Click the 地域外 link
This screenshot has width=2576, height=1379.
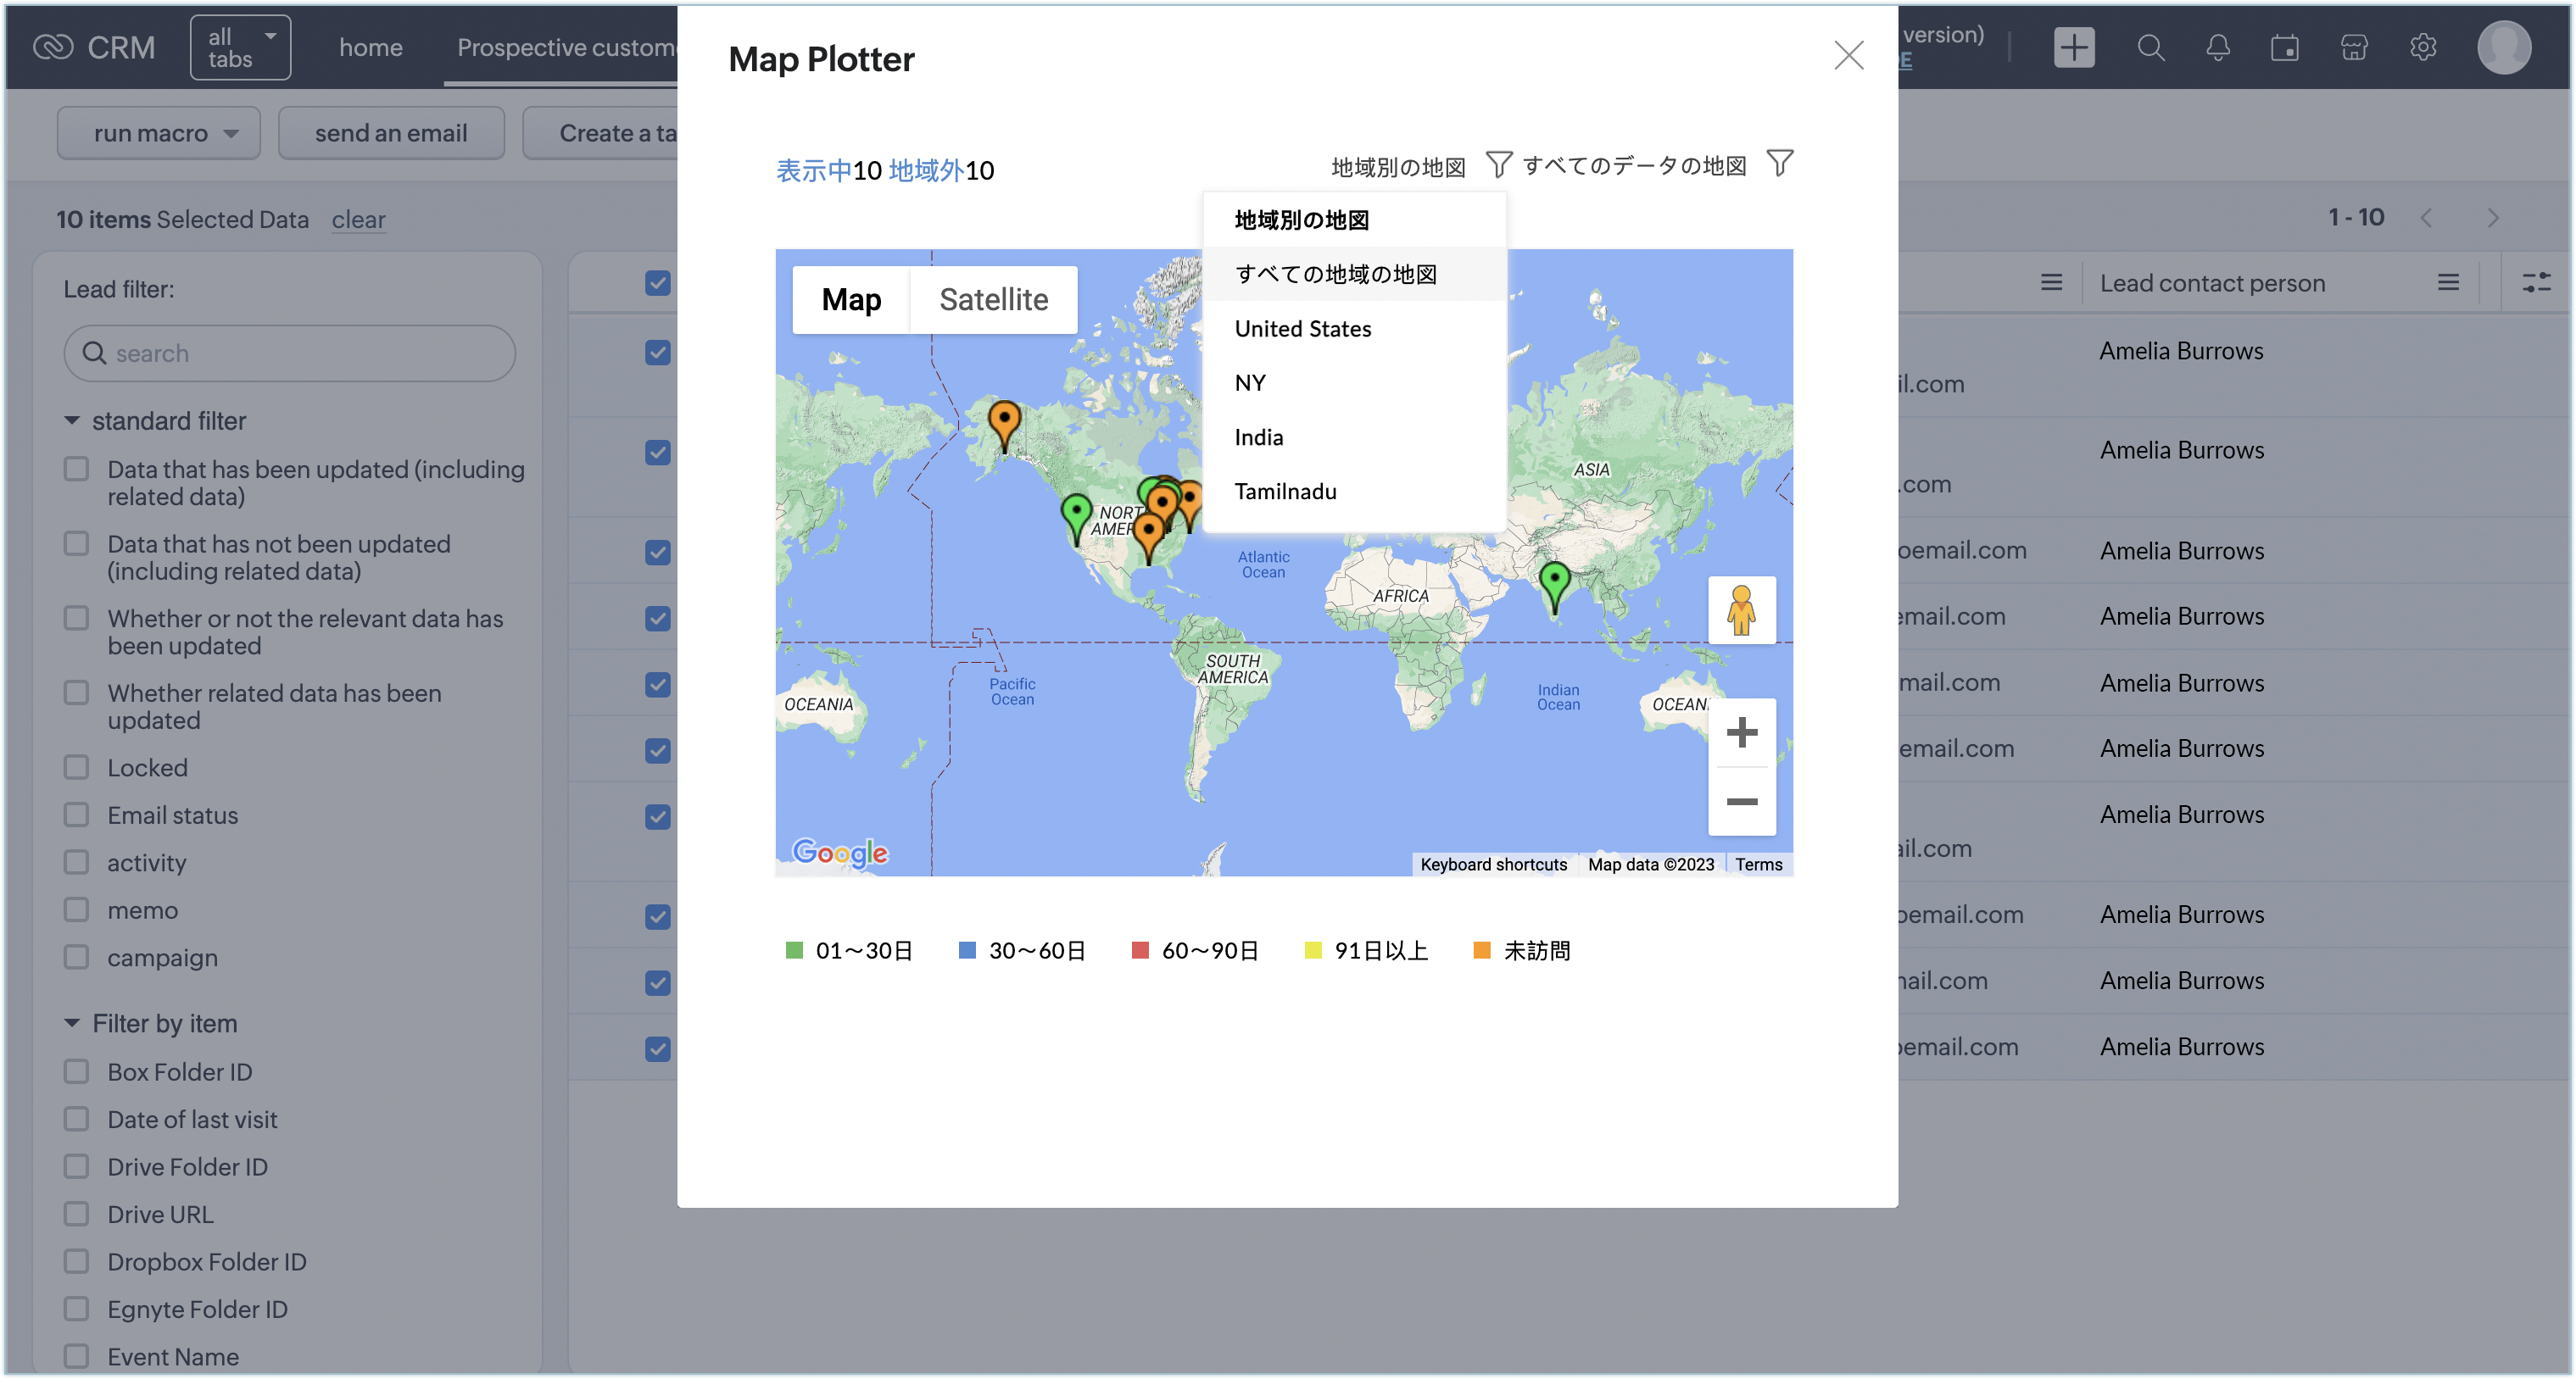coord(926,171)
